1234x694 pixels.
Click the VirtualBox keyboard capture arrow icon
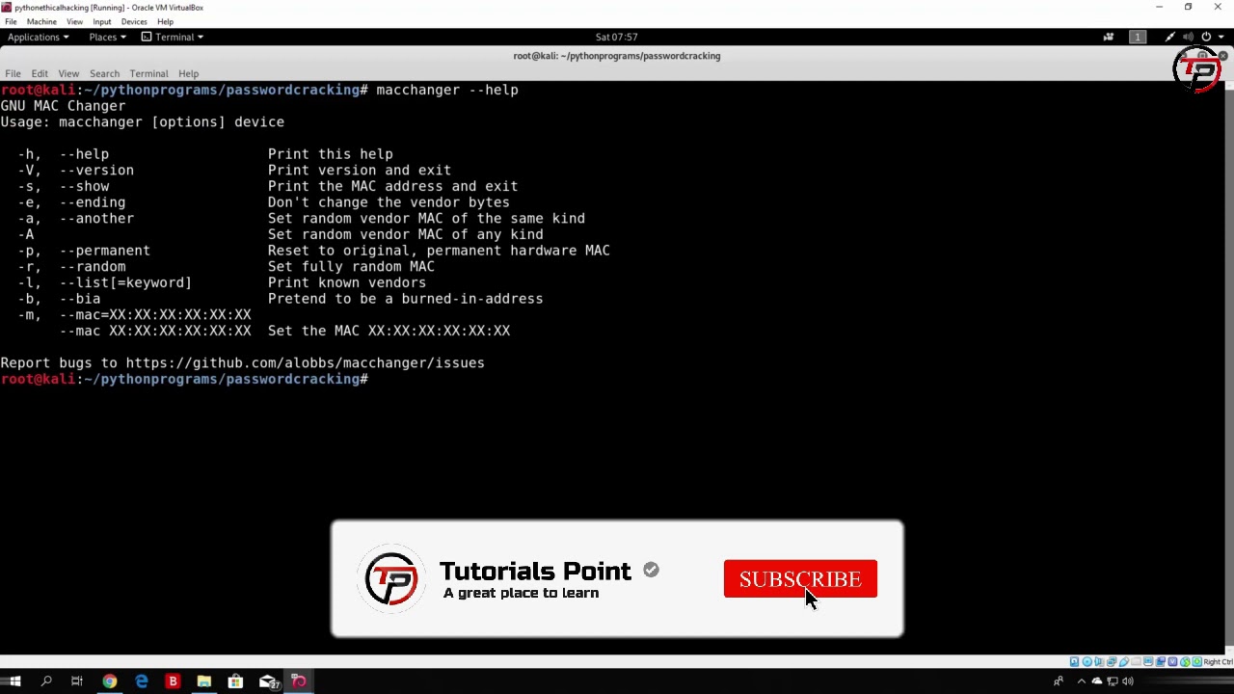pos(1196,661)
